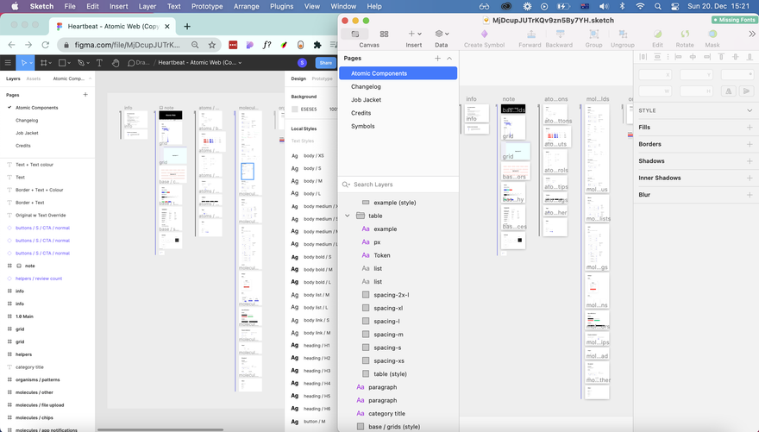Select the Frame tool in Figma

[43, 62]
